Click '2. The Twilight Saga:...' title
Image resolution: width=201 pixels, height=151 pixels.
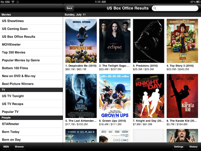click(x=114, y=66)
